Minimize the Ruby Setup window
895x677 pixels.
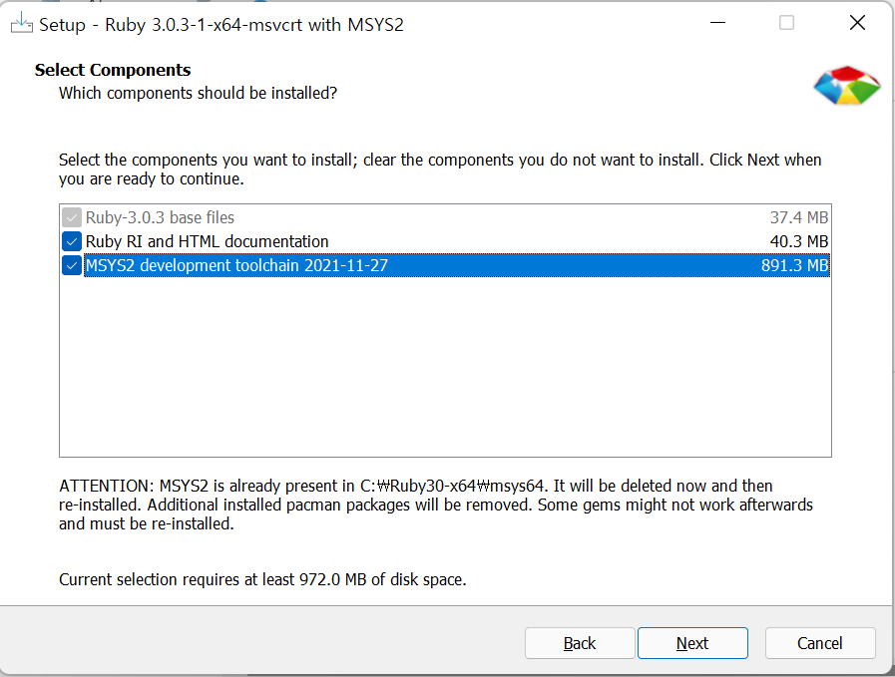[x=717, y=23]
